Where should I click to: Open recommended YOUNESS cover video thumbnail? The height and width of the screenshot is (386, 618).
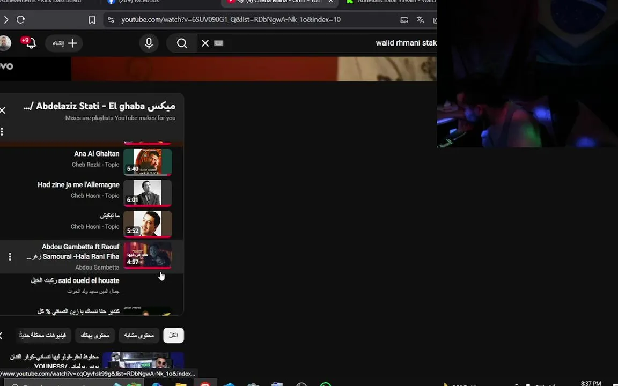click(143, 360)
